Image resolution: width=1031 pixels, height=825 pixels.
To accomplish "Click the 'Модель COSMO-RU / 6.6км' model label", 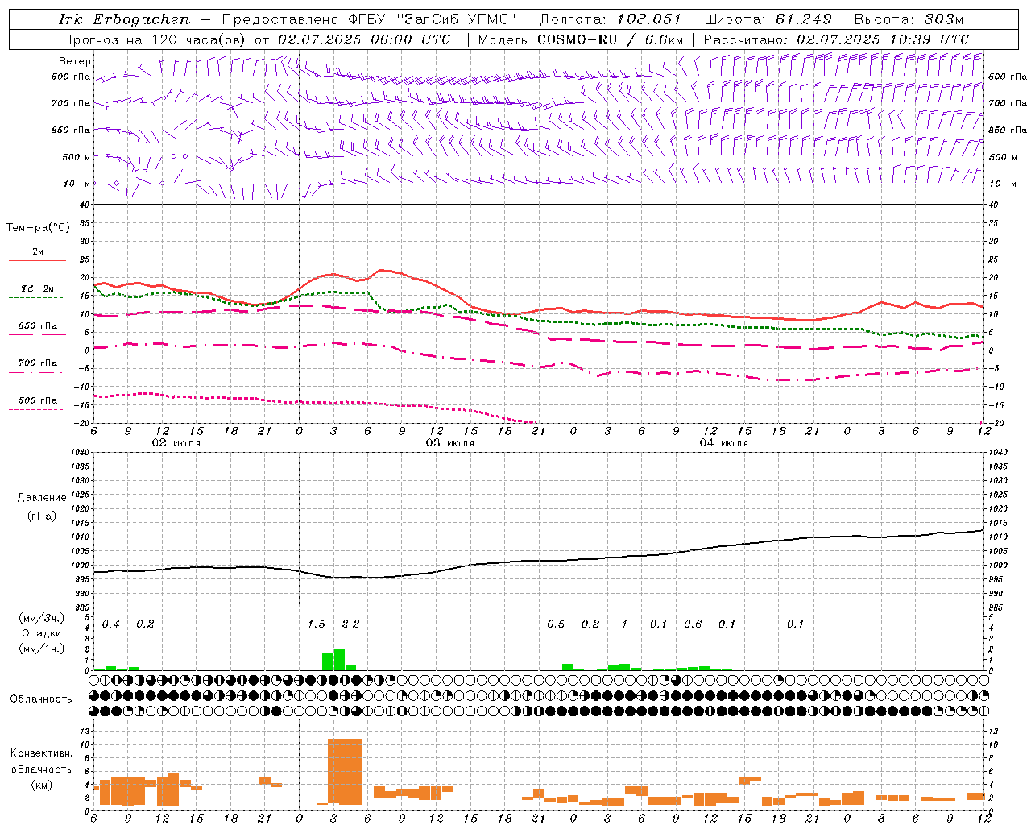I will click(x=581, y=39).
